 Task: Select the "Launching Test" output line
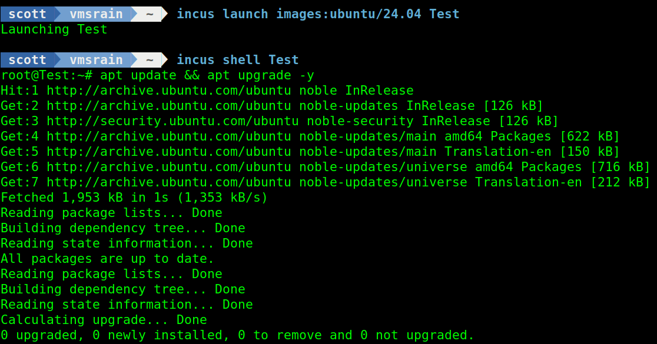tap(54, 29)
